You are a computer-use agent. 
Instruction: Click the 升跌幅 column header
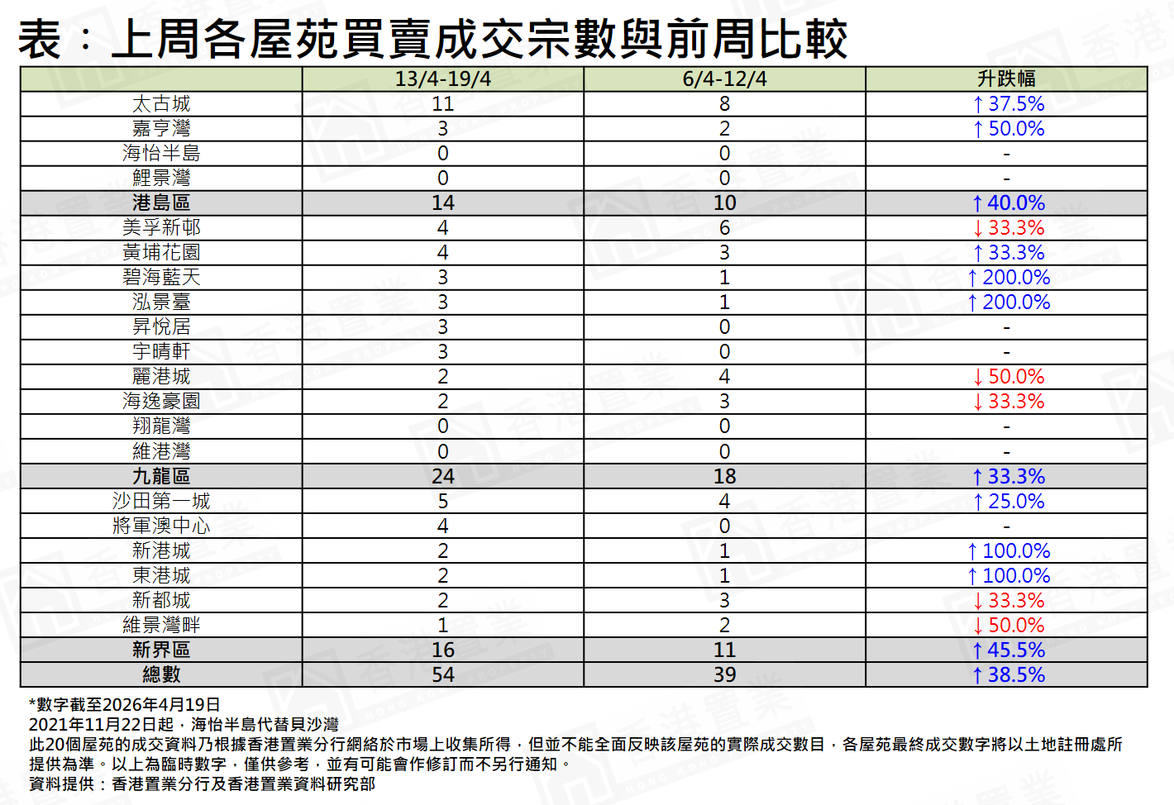[x=1006, y=79]
